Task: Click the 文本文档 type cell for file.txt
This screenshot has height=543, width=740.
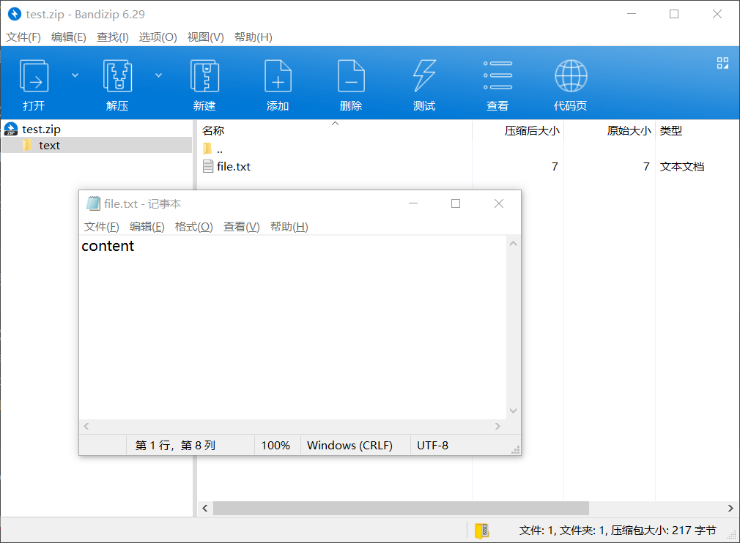Action: tap(682, 166)
